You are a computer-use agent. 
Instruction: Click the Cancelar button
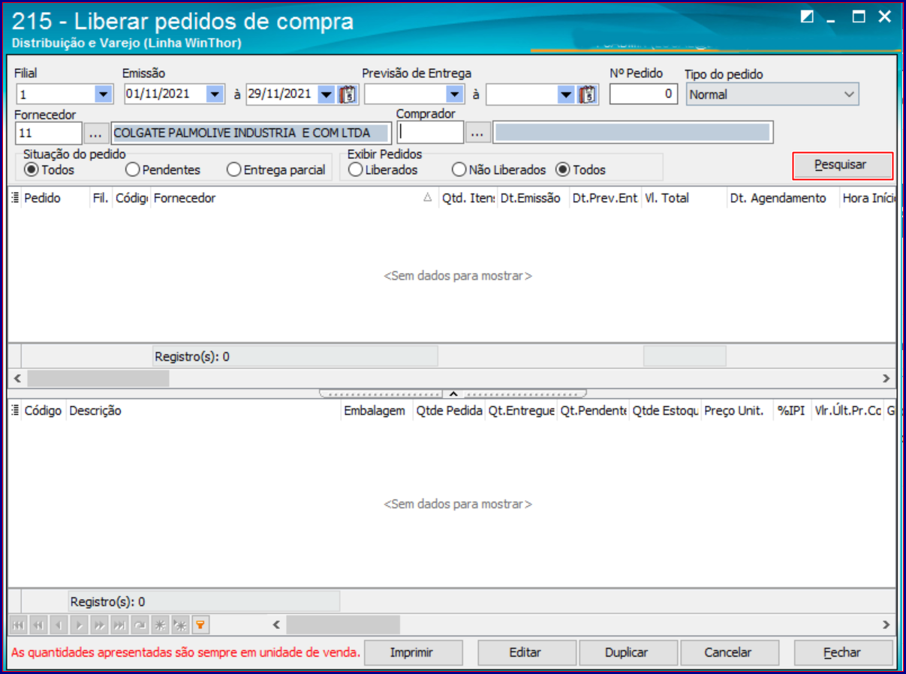pos(729,653)
